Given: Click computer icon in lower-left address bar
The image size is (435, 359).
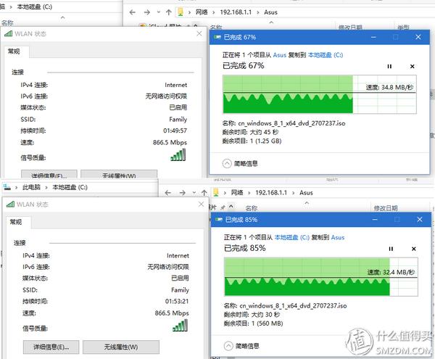Looking at the screenshot, I should pyautogui.click(x=7, y=187).
